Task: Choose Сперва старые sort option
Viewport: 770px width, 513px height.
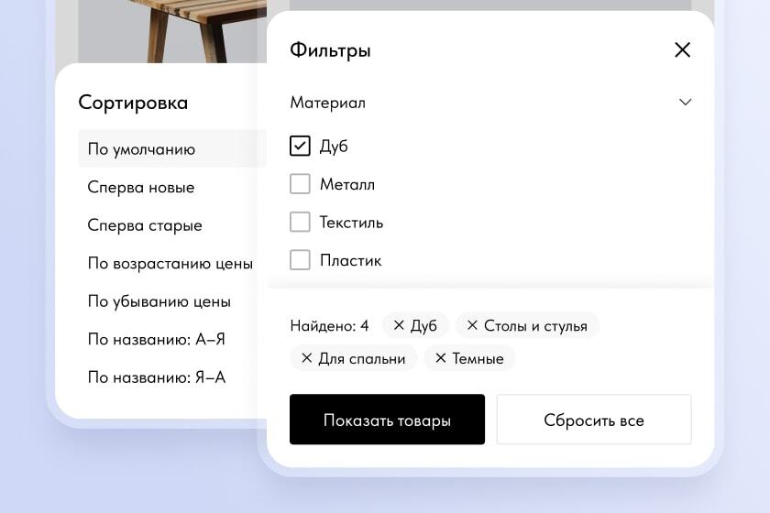Action: pos(145,225)
